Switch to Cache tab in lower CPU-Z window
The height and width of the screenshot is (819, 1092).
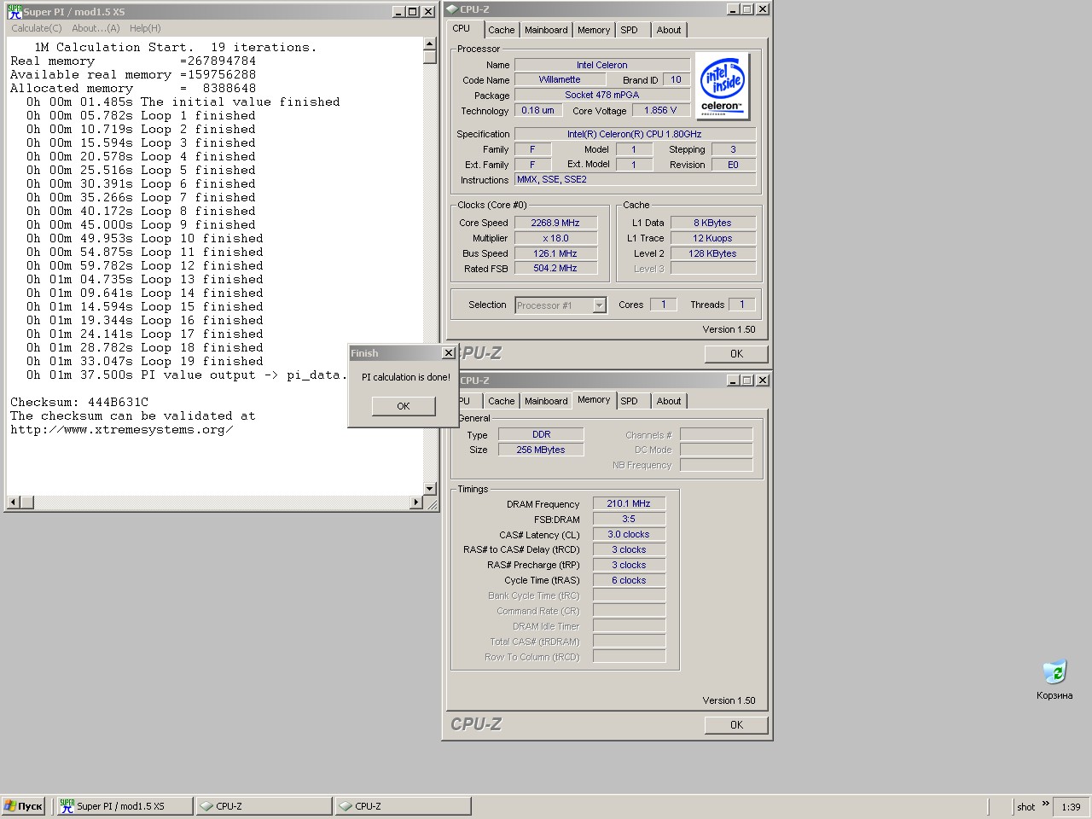[x=502, y=401]
